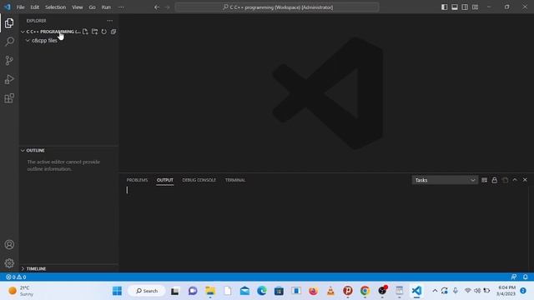The image size is (534, 300).
Task: Open the Source Control view
Action: 9,61
